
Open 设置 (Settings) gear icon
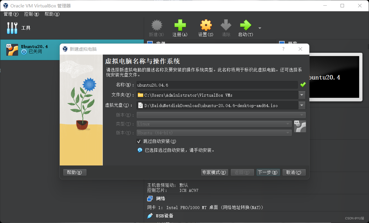[x=206, y=26]
